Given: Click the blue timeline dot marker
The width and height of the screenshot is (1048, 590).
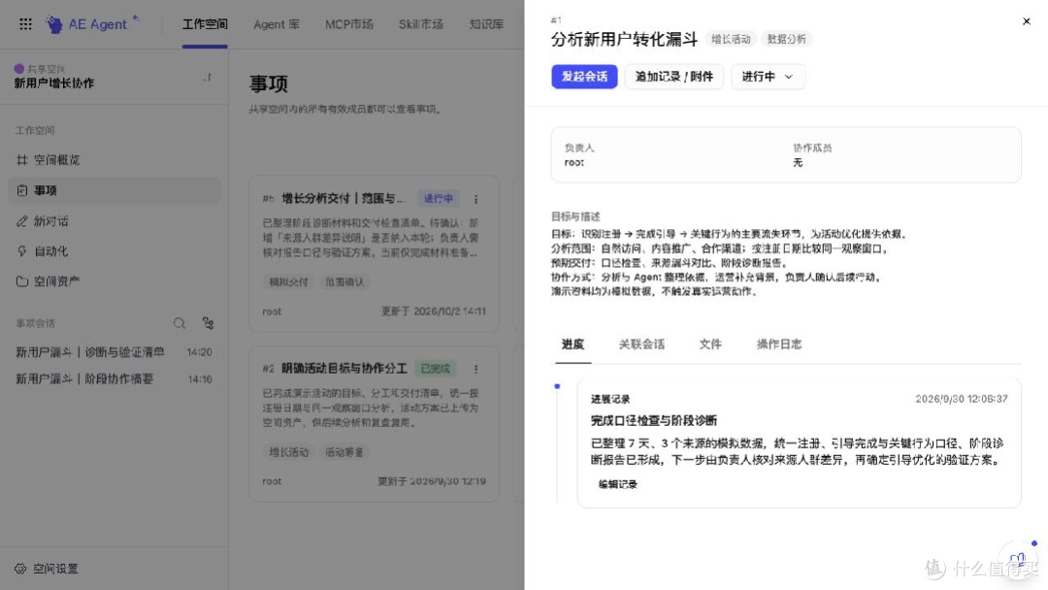Looking at the screenshot, I should 557,387.
